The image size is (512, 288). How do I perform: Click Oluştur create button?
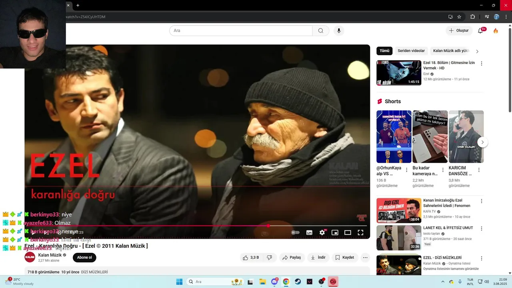pyautogui.click(x=458, y=31)
